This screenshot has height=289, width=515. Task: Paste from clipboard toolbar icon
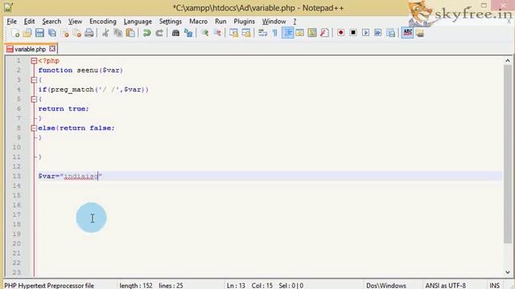(130, 33)
